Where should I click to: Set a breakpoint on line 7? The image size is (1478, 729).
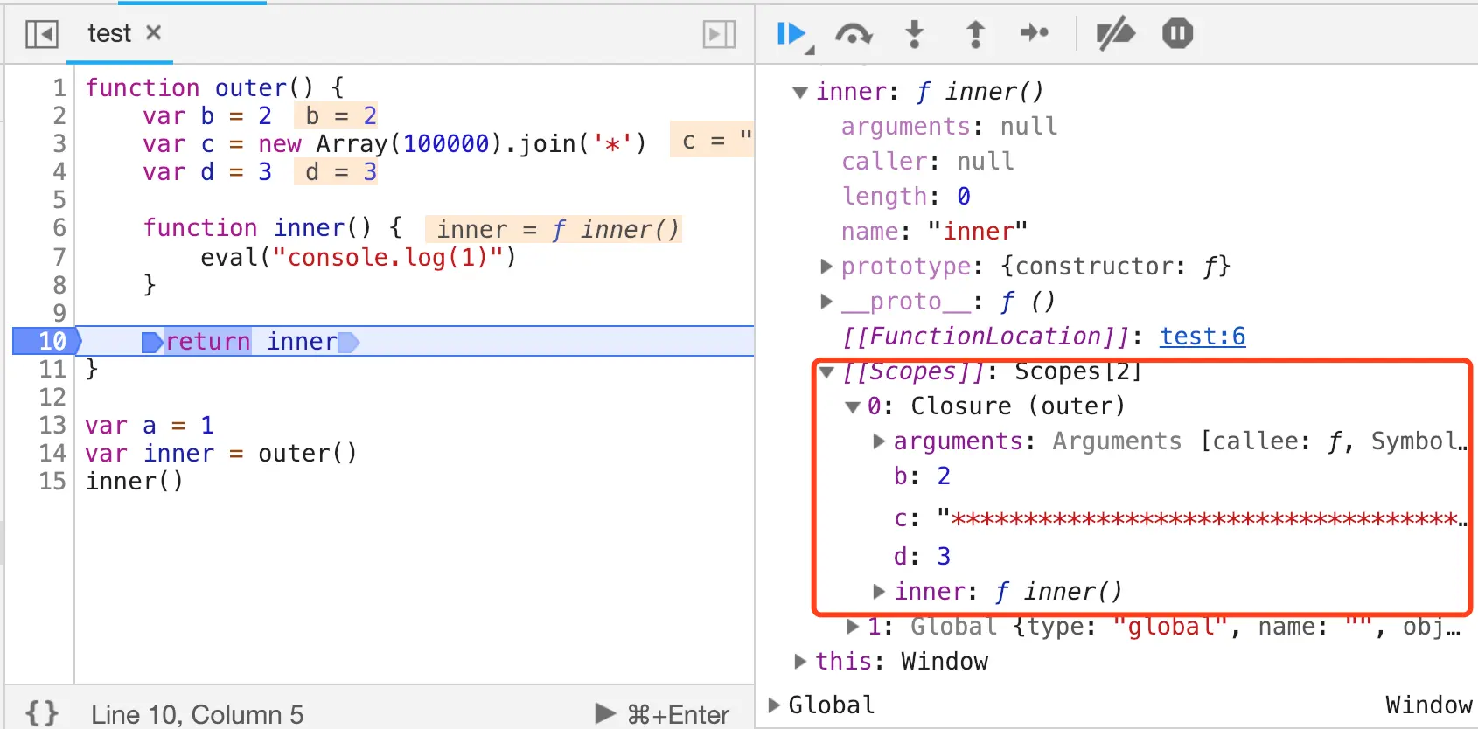coord(59,257)
